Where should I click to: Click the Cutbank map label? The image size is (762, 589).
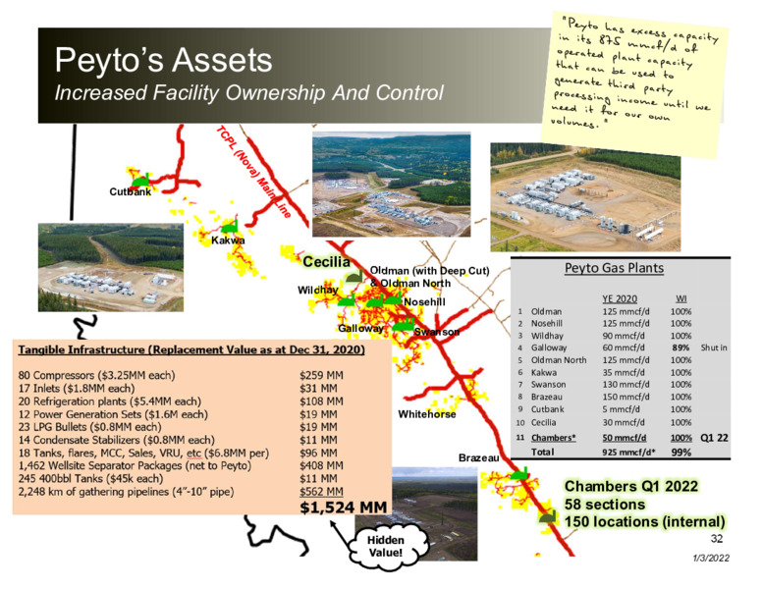(131, 192)
